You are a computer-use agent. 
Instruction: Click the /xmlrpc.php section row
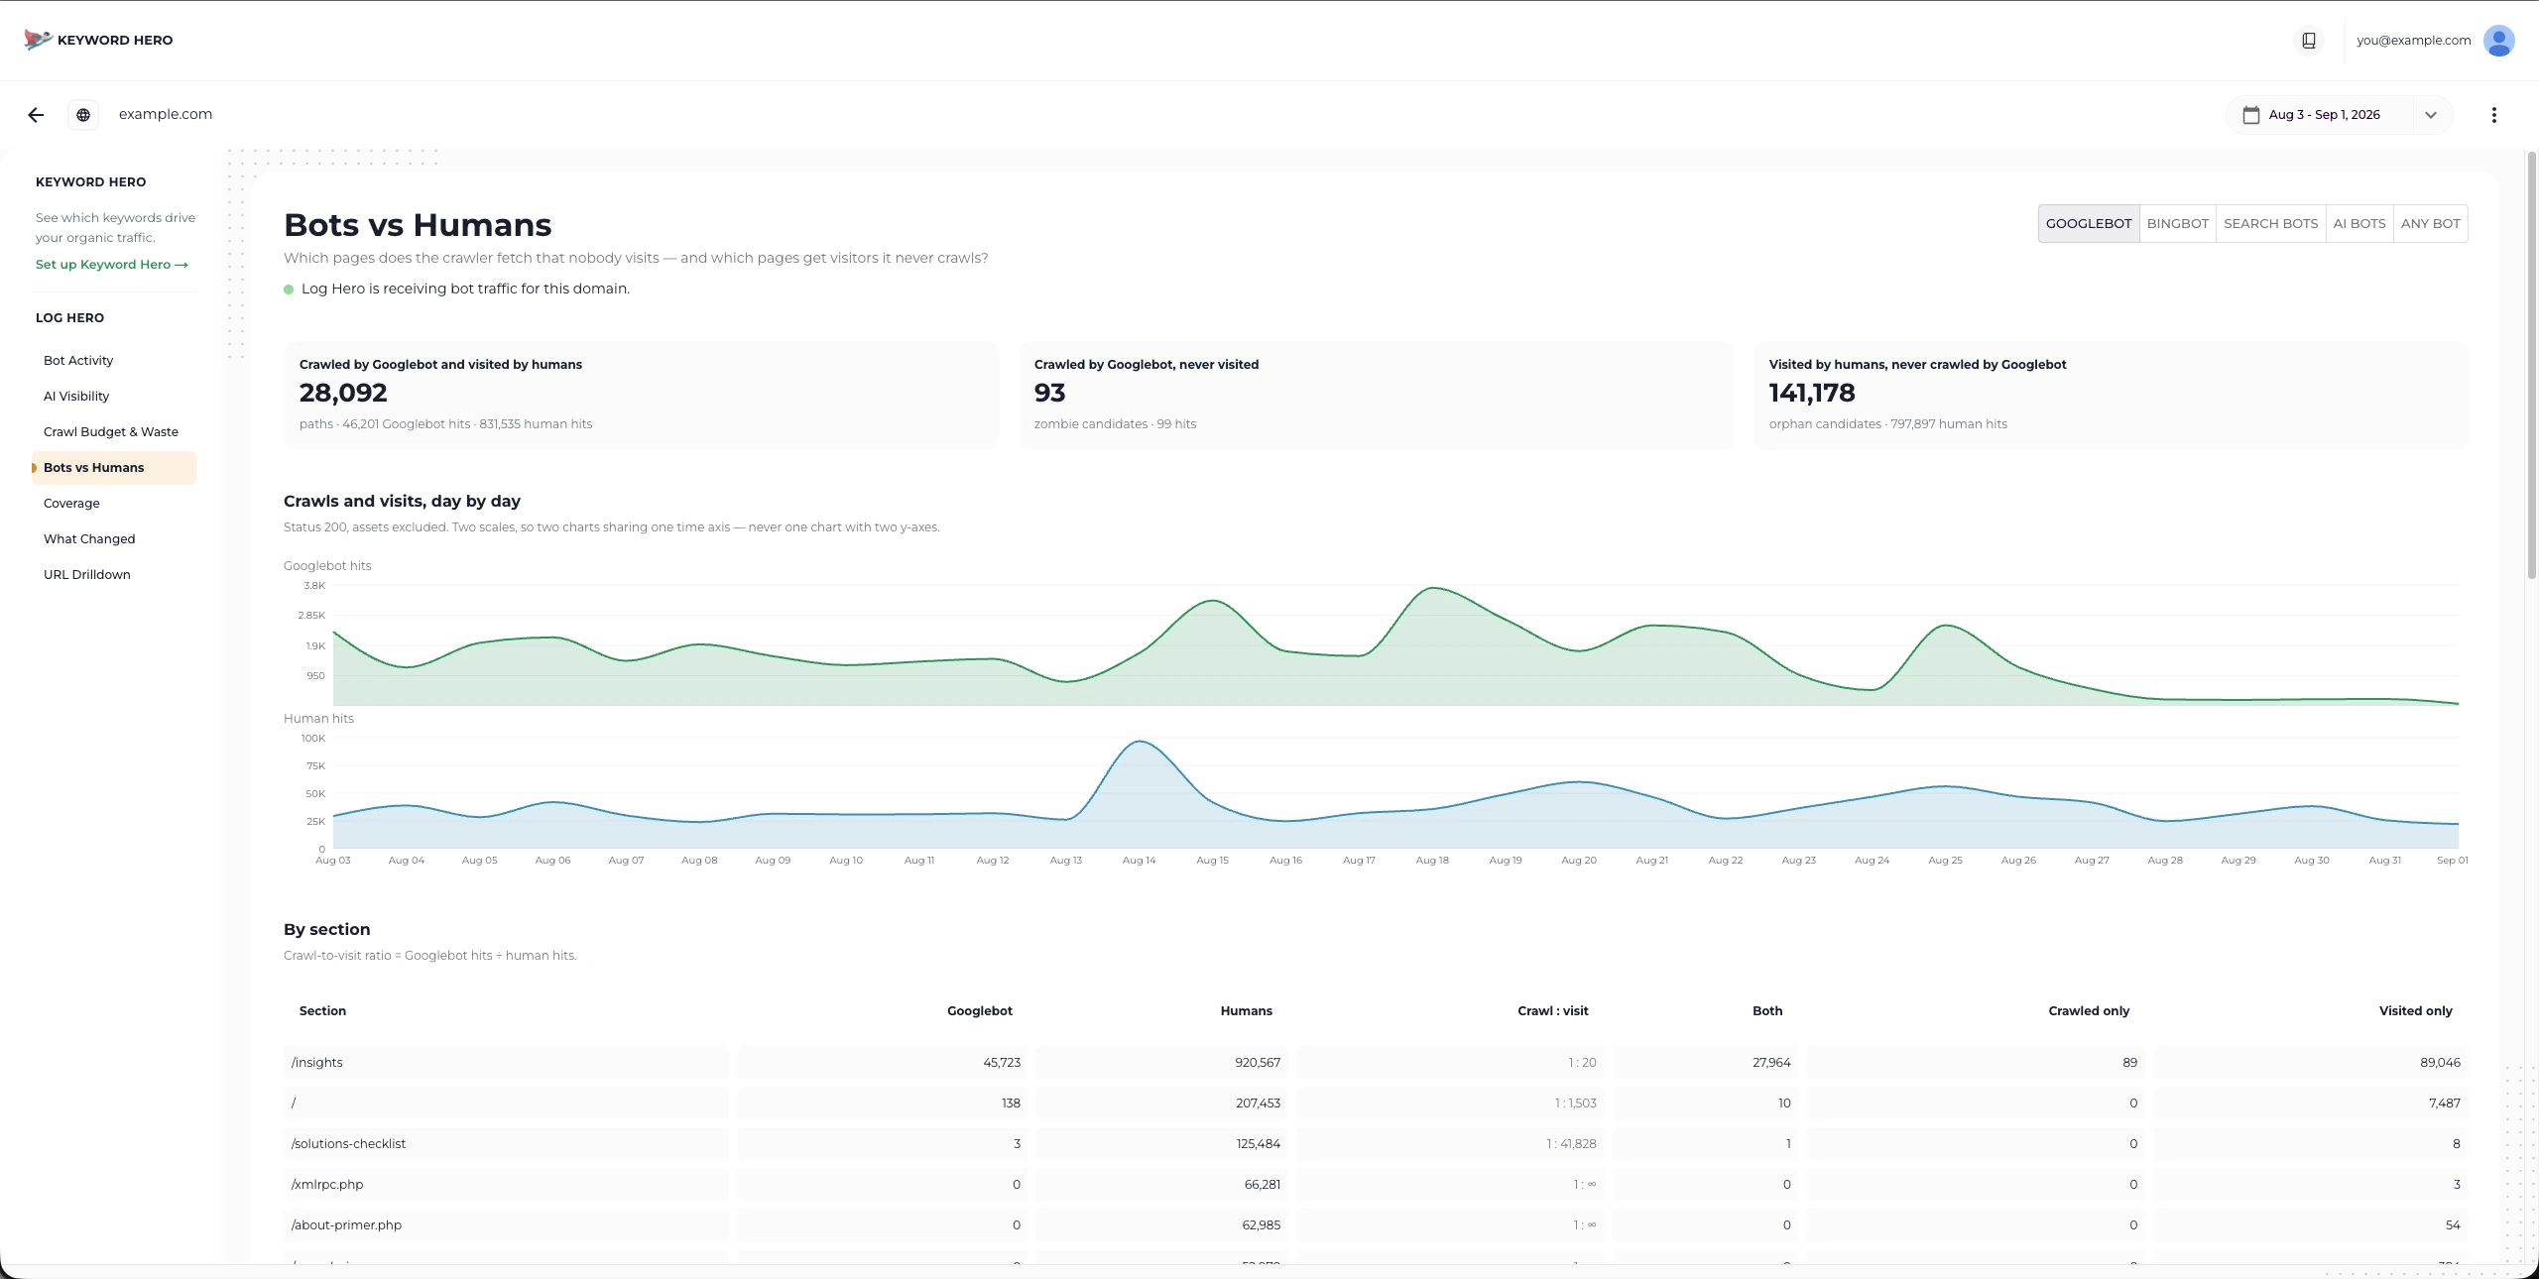[1376, 1184]
